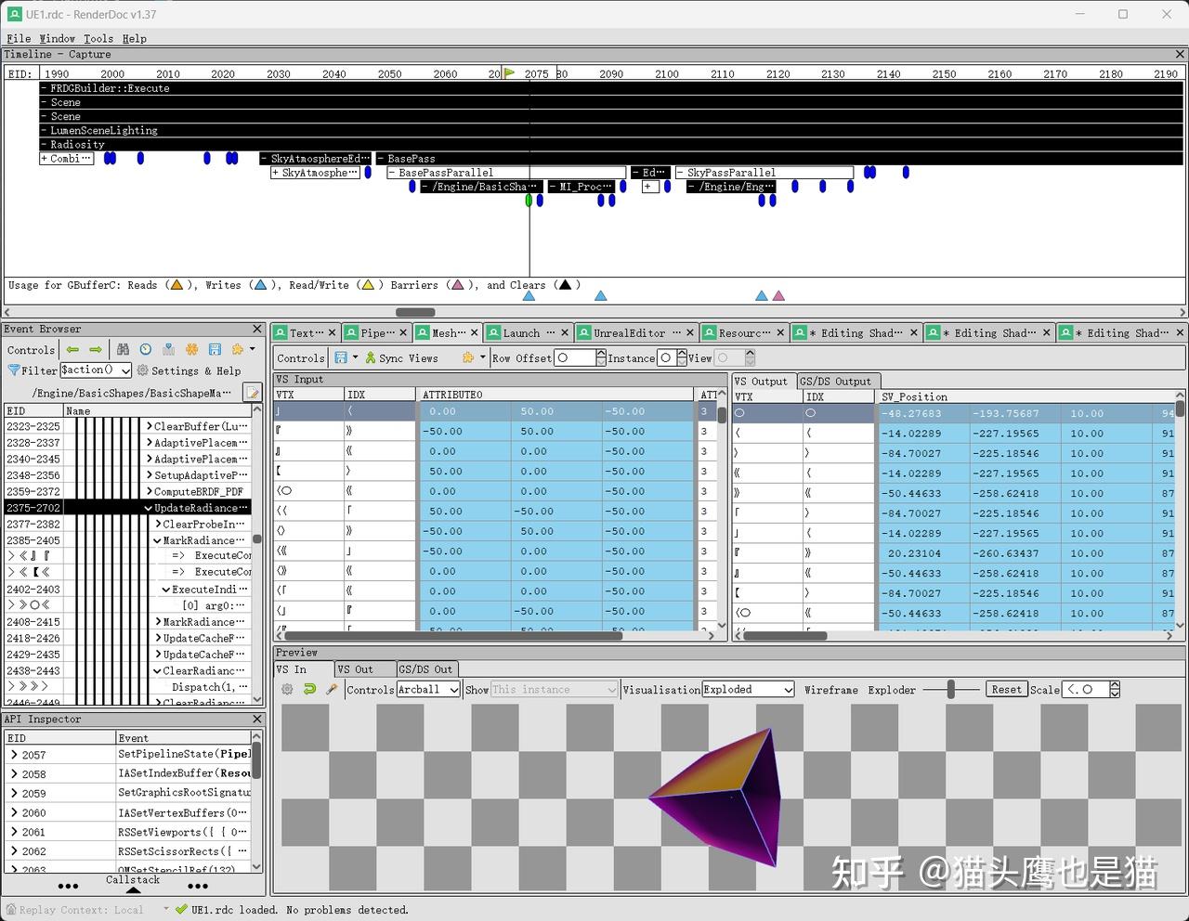Click the wrench icon in the Preview panel
Screen dimensions: 1189x921
coord(332,689)
